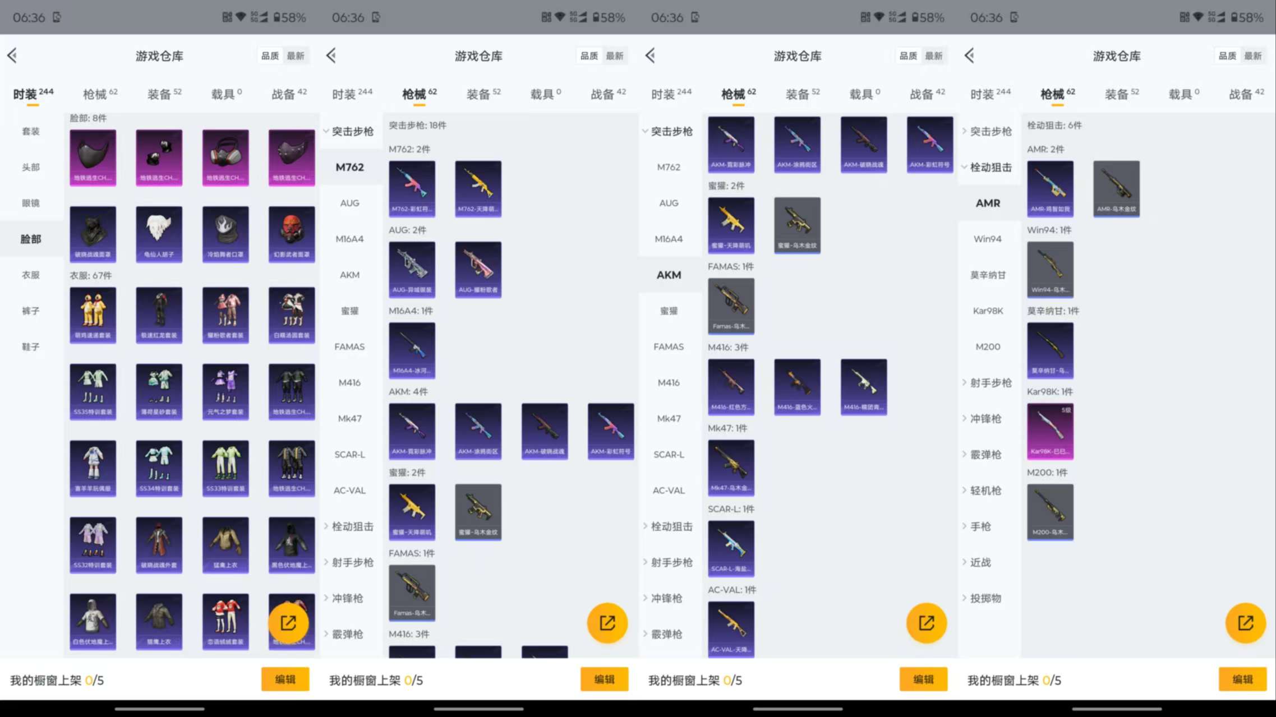Screen dimensions: 1276x717
Task: Switch sorting to 最新
Action: click(x=297, y=55)
